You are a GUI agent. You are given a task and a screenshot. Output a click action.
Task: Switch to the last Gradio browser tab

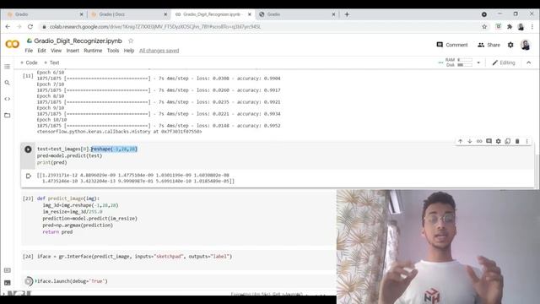[x=296, y=14]
